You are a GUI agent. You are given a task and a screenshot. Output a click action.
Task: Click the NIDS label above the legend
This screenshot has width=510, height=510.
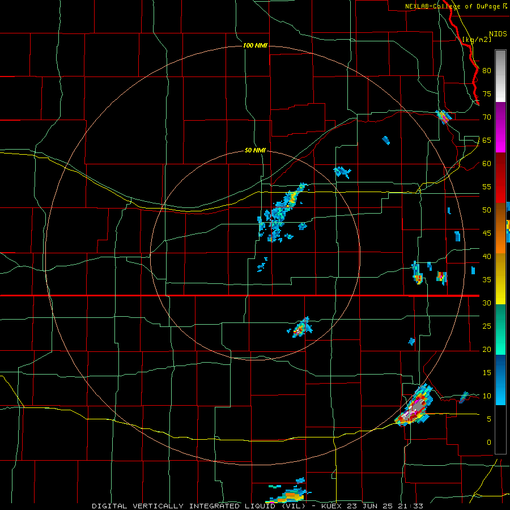498,34
